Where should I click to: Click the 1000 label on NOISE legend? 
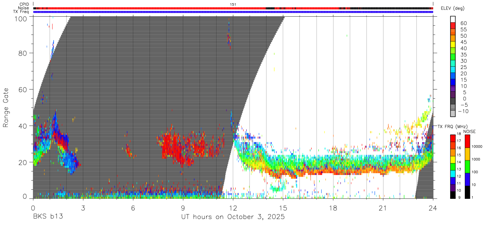[476, 160]
